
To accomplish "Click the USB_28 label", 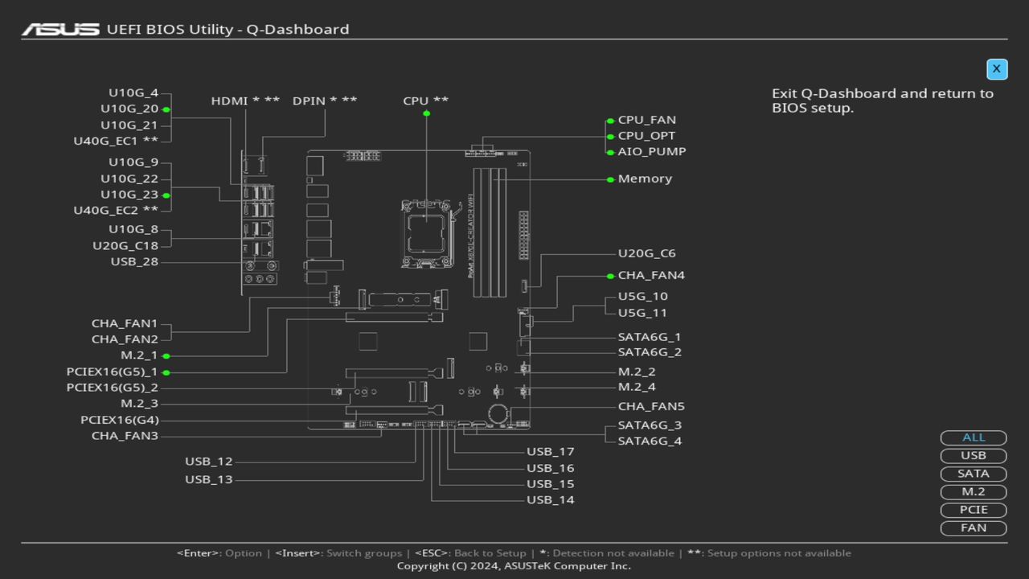I will point(134,262).
